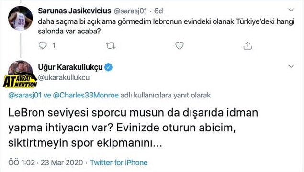Expand the first tweet's options chevron
Screen dimensions: 304x172
pyautogui.click(x=291, y=10)
